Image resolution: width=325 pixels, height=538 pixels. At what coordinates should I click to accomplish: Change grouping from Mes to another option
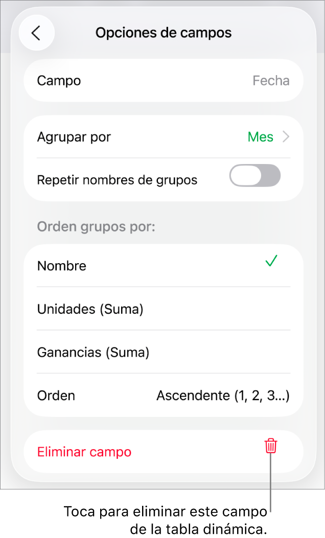click(x=261, y=137)
